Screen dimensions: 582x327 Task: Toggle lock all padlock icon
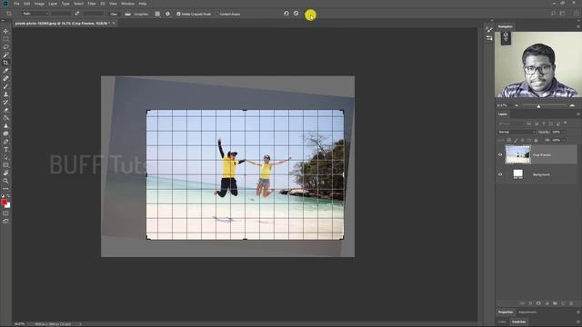pyautogui.click(x=536, y=140)
